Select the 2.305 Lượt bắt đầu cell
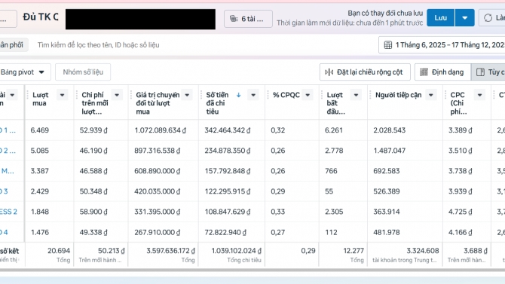 [343, 212]
